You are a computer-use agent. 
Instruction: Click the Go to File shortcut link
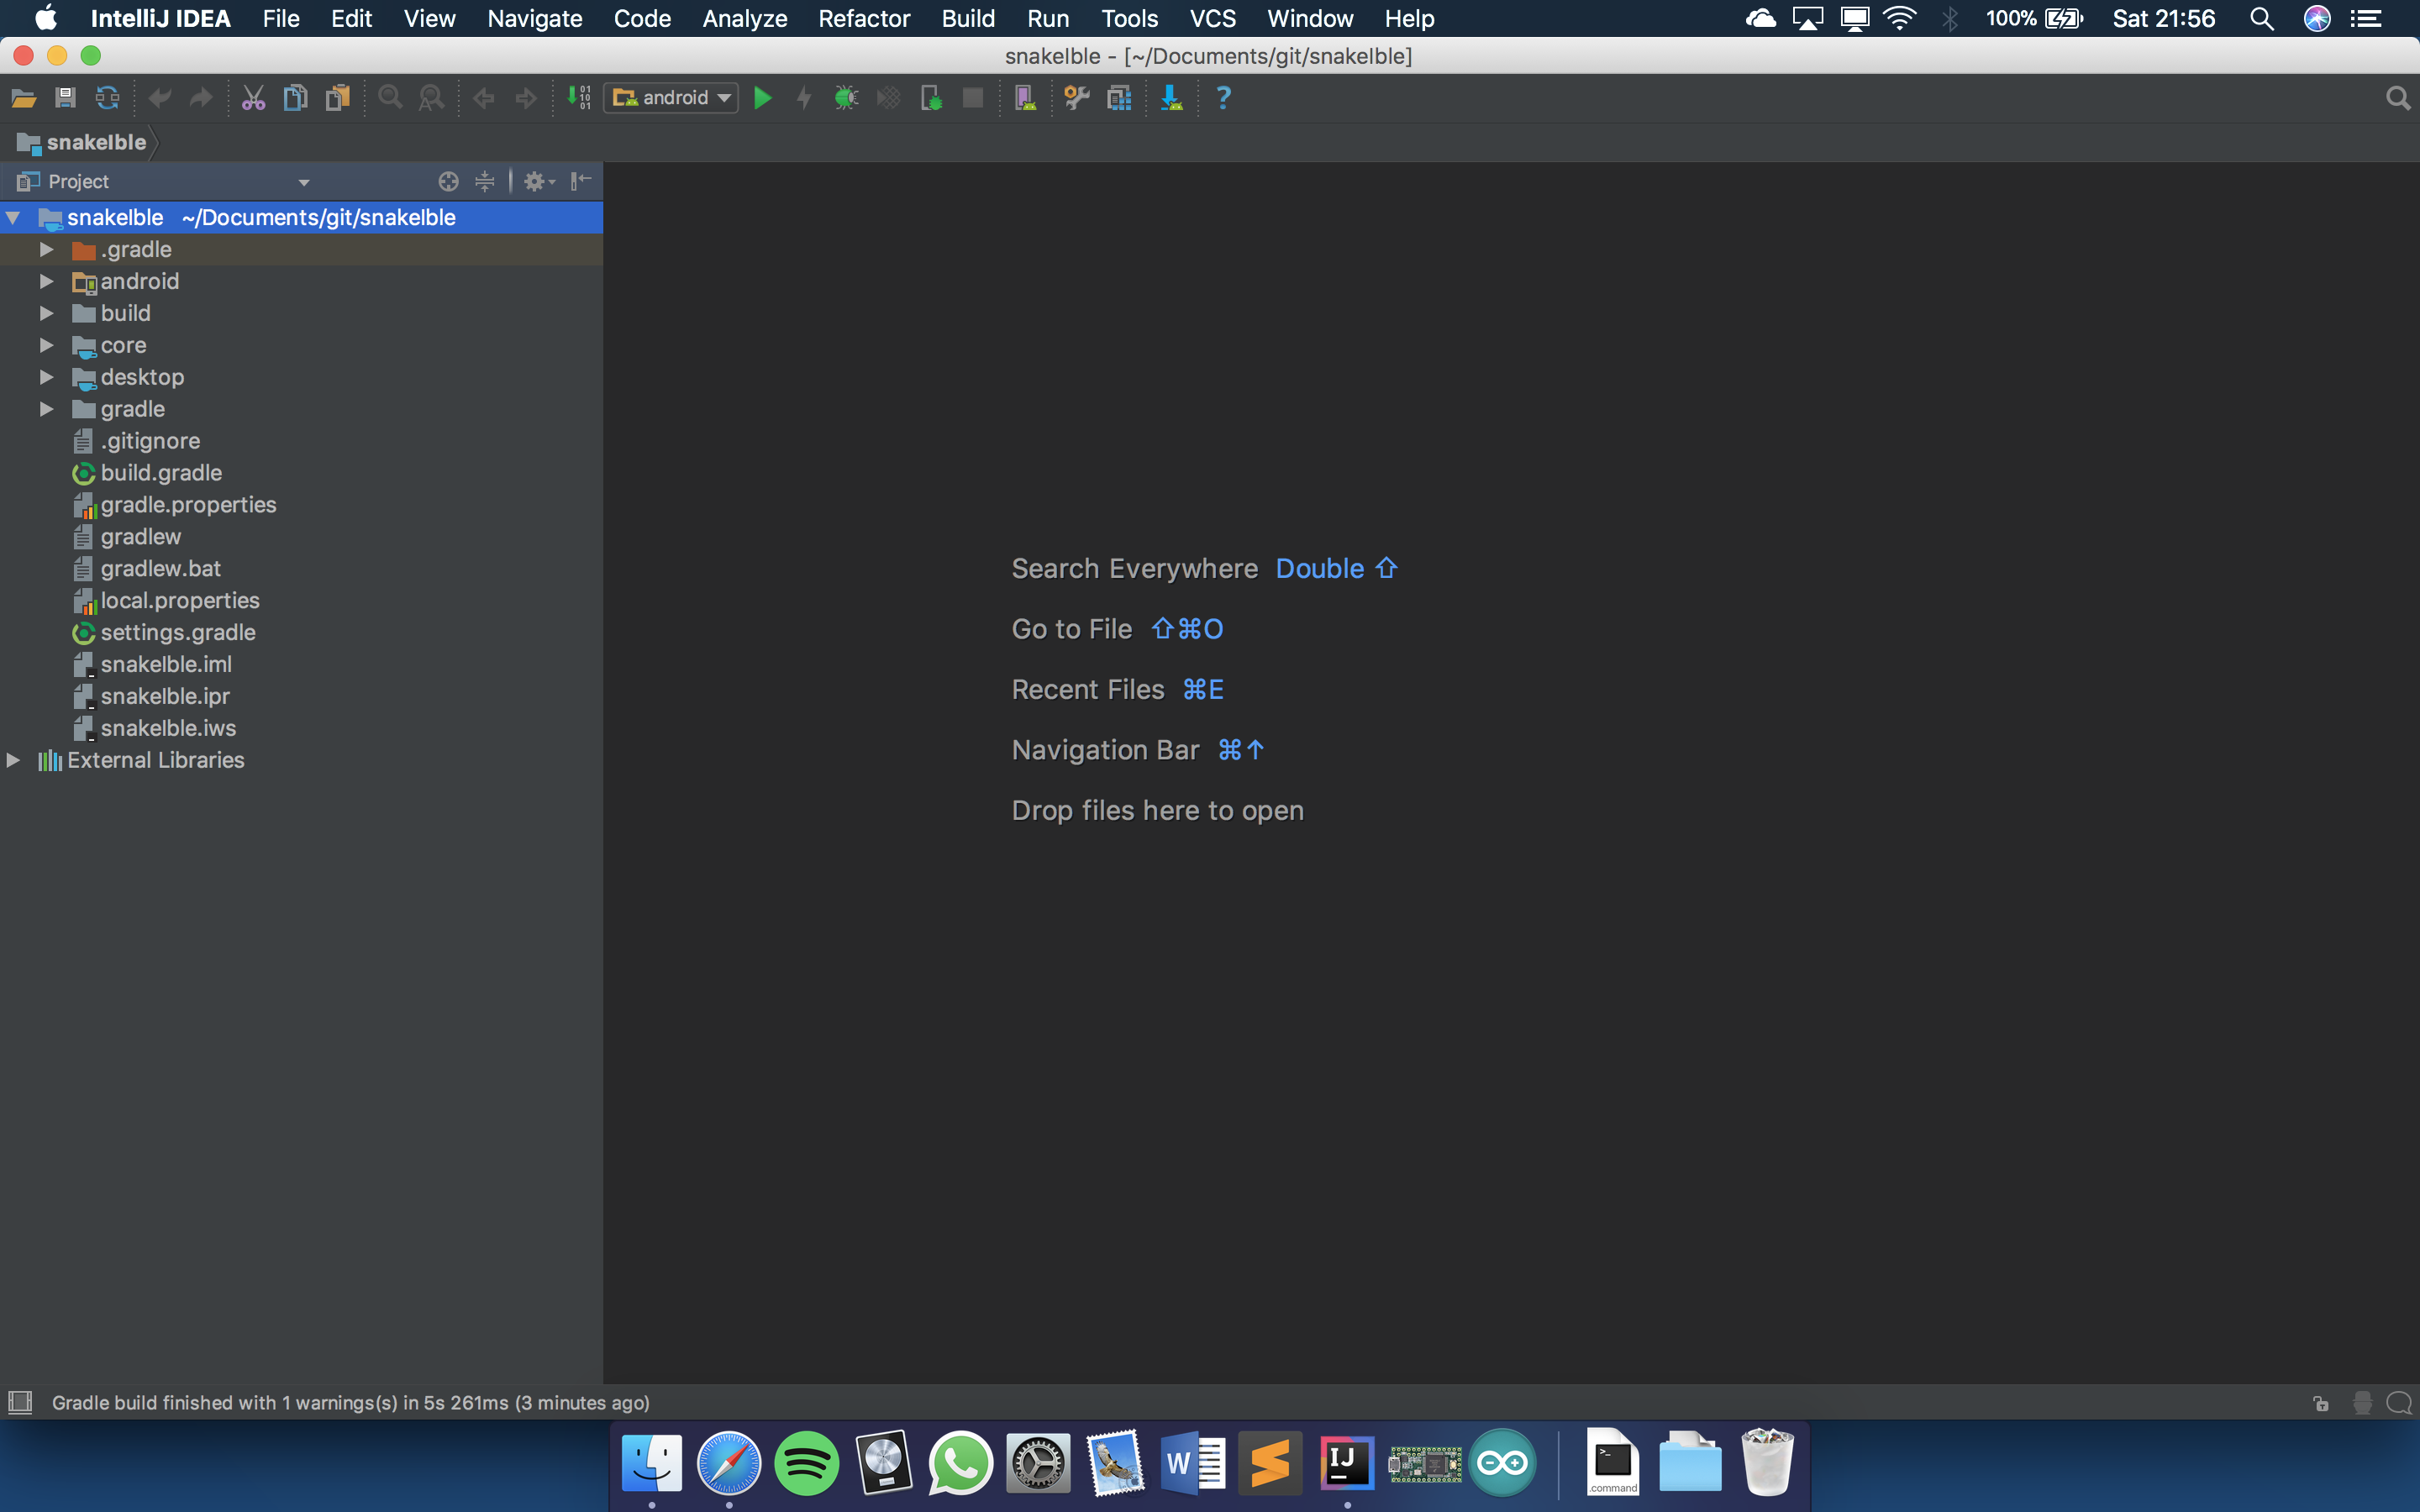[1071, 628]
